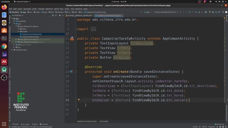Open Meu smartphone API 24 device dropdown

pos(166,12)
